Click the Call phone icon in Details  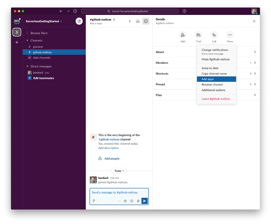pyautogui.click(x=214, y=35)
